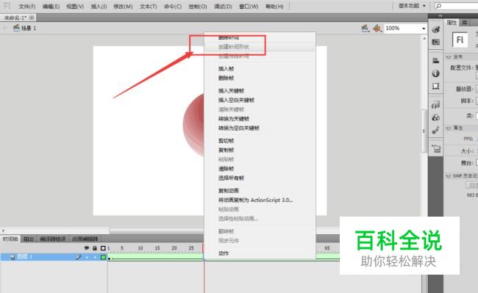The width and height of the screenshot is (478, 293).
Task: Open the motion presets panel icon
Action: pos(435,130)
